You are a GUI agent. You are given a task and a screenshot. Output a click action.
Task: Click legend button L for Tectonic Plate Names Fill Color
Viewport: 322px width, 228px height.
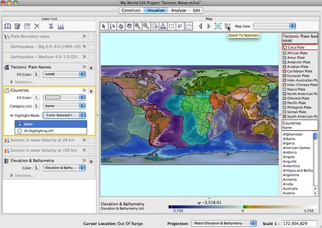(x=36, y=74)
